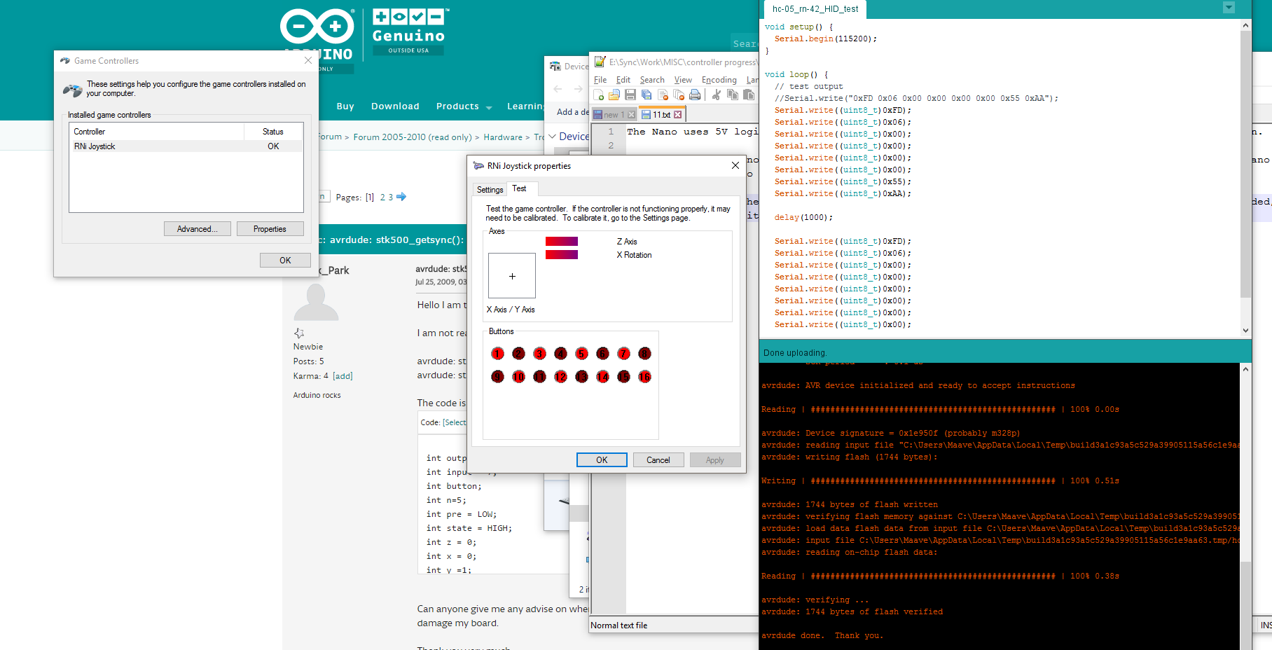Image resolution: width=1272 pixels, height=650 pixels.
Task: Open the Arduino IDE tab dropdown arrow
Action: click(x=1229, y=7)
